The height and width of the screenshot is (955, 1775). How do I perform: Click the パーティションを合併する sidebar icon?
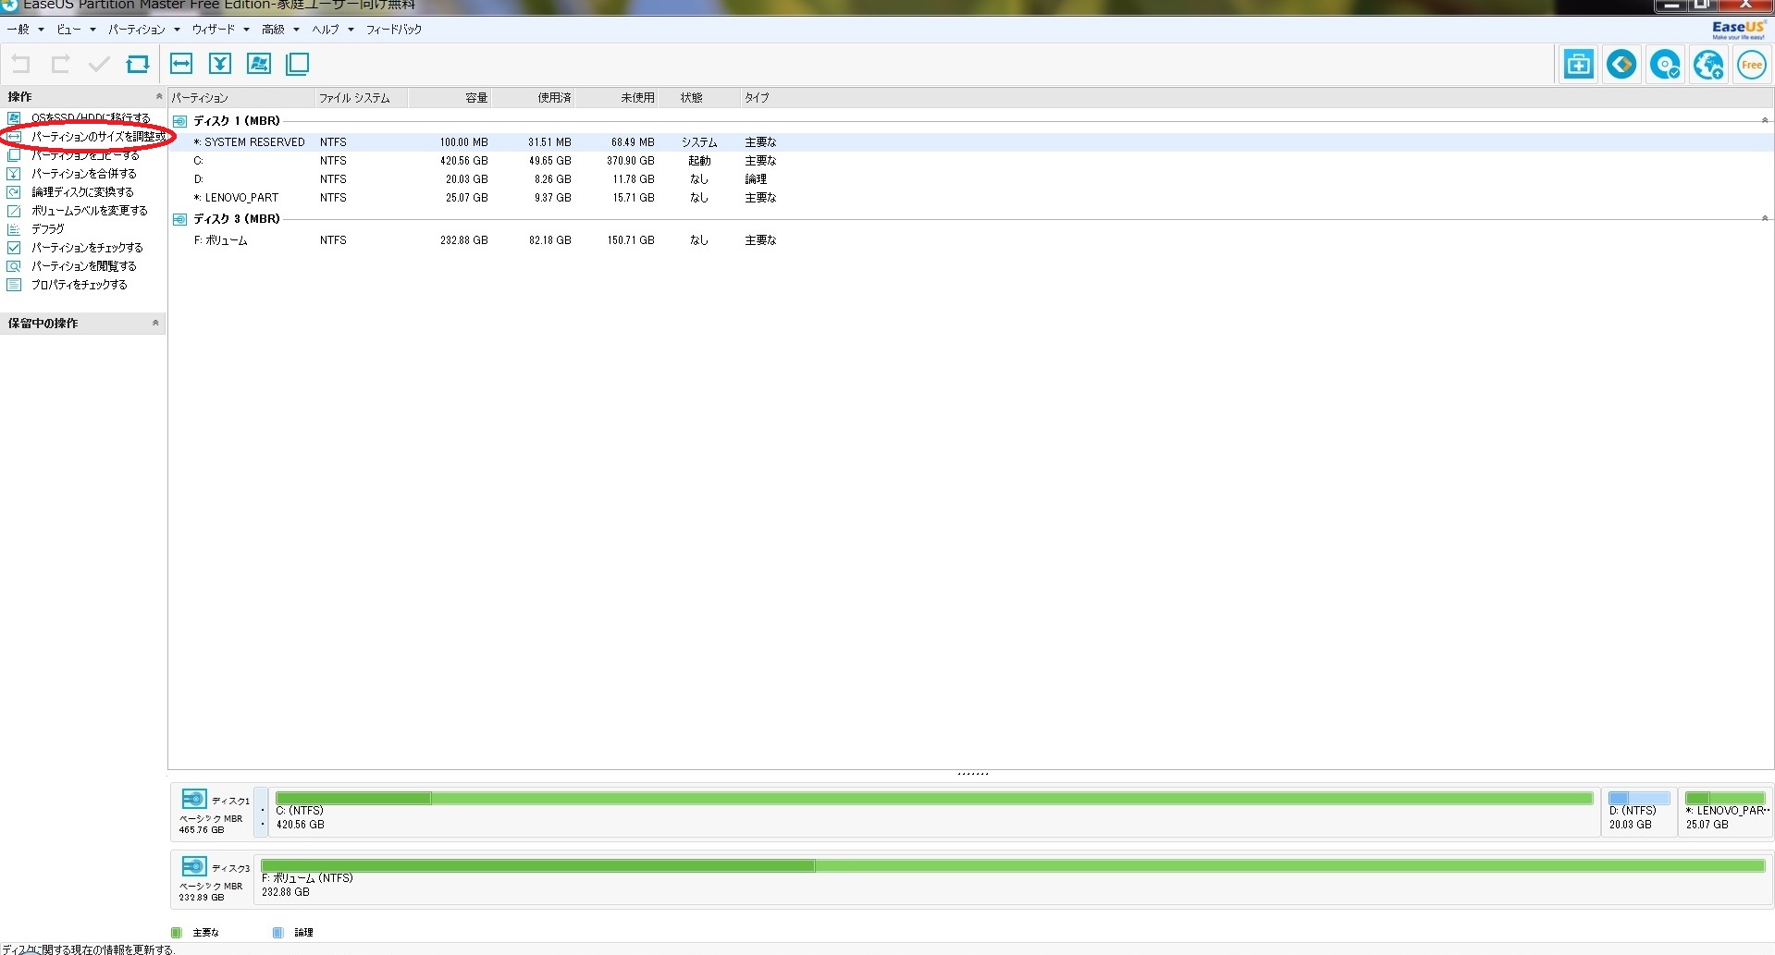pyautogui.click(x=14, y=174)
